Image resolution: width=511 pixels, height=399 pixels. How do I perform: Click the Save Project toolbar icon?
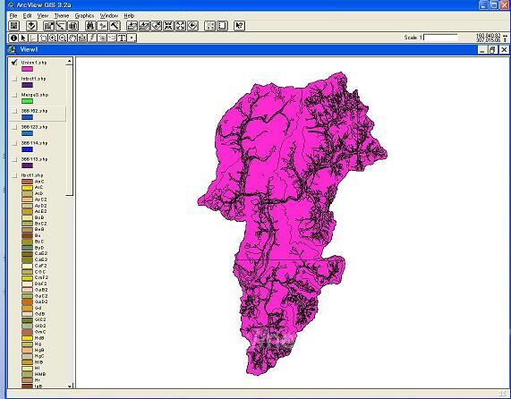pos(14,26)
